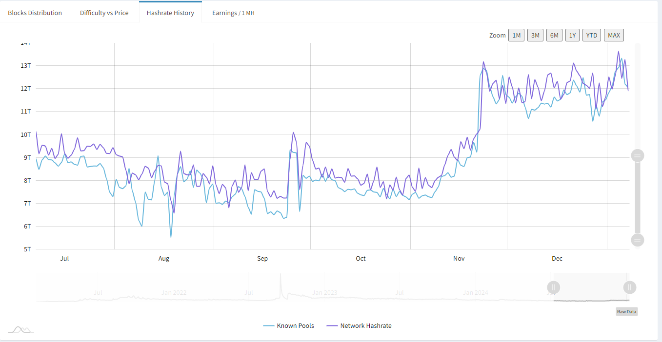The height and width of the screenshot is (342, 662).
Task: Set zoom range to 1M
Action: pos(516,35)
